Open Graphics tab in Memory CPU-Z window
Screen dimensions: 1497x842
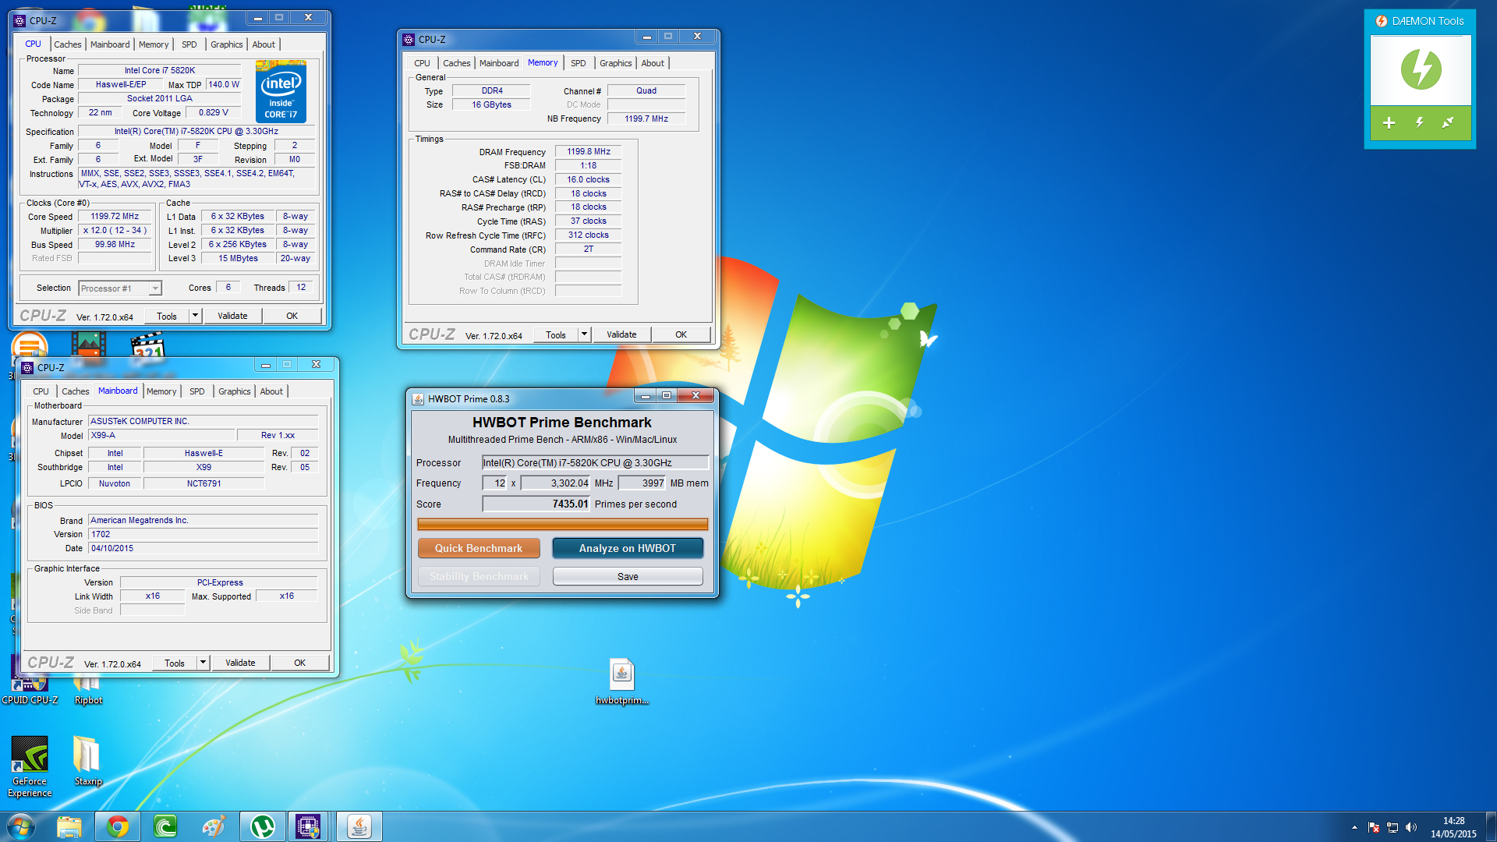[616, 63]
